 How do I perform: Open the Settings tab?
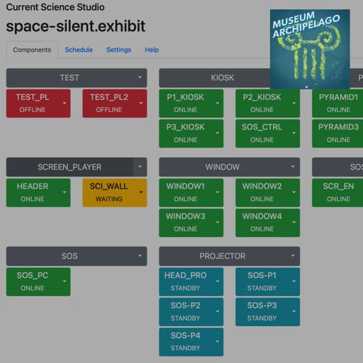(x=118, y=50)
